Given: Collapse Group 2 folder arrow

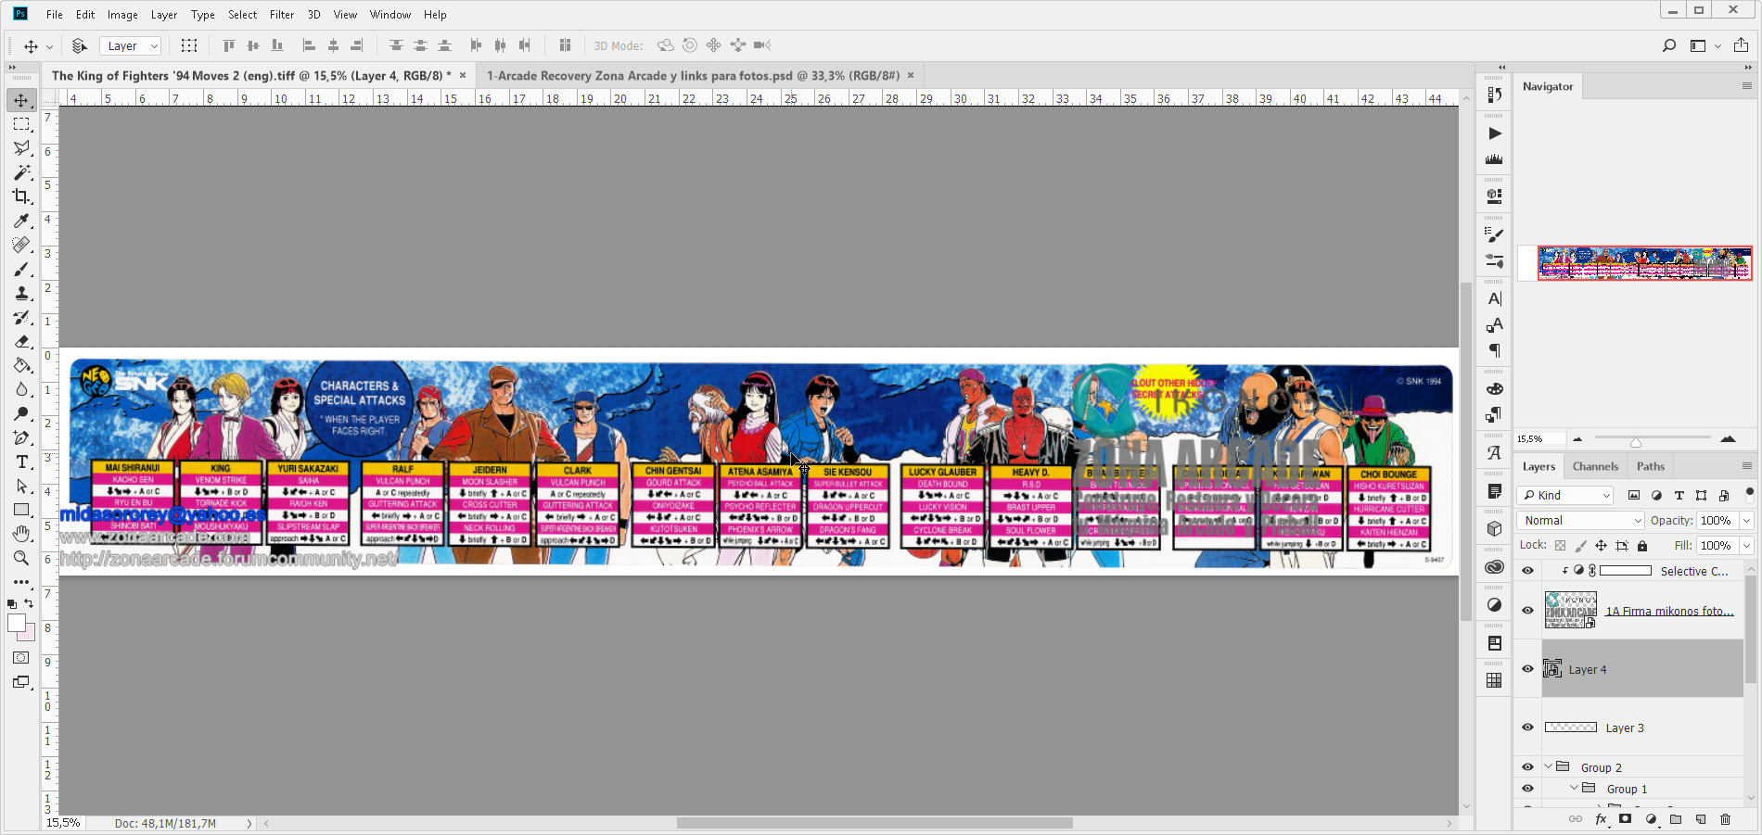Looking at the screenshot, I should click(x=1548, y=767).
